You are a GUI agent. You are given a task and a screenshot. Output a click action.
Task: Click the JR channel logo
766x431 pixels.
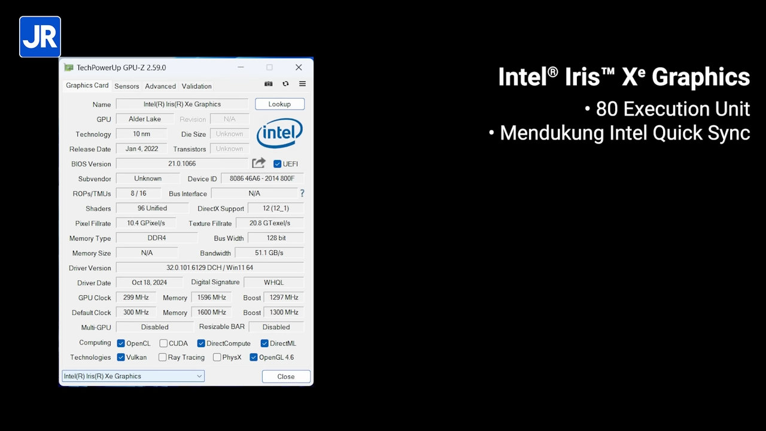click(x=40, y=37)
